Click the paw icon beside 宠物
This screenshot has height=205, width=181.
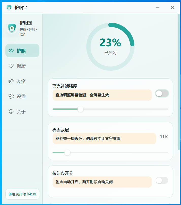[11, 81]
